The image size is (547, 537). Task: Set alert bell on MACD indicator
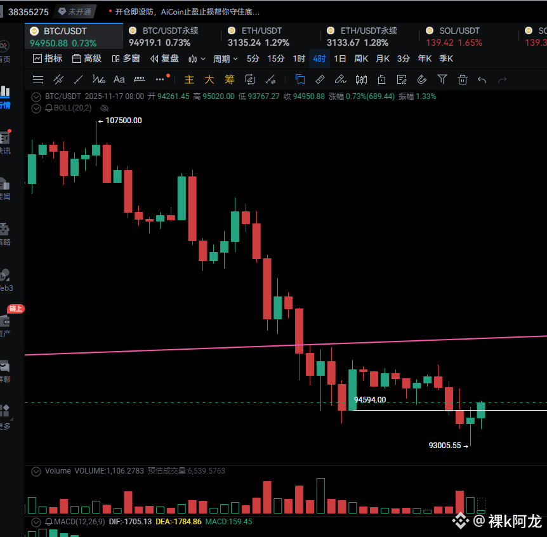pyautogui.click(x=49, y=522)
